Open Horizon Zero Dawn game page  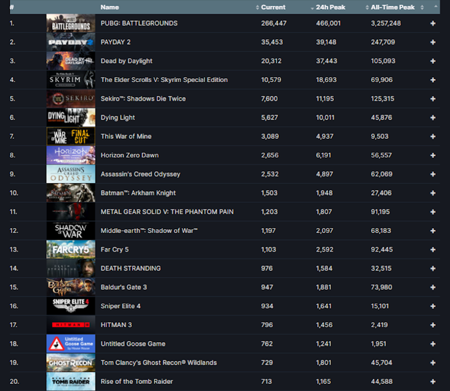click(x=129, y=155)
